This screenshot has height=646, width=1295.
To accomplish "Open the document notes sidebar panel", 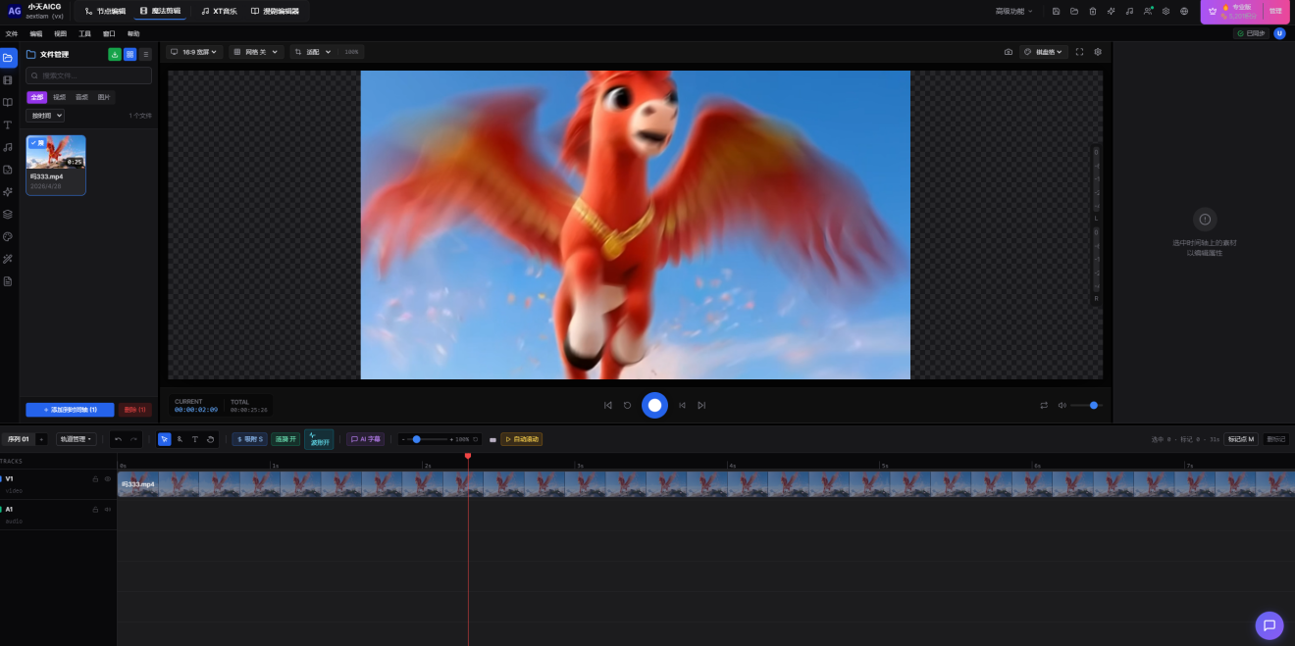I will tap(8, 281).
